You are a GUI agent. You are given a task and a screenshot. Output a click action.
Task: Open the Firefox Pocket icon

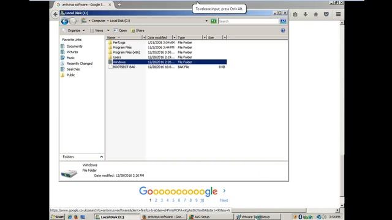(x=326, y=14)
